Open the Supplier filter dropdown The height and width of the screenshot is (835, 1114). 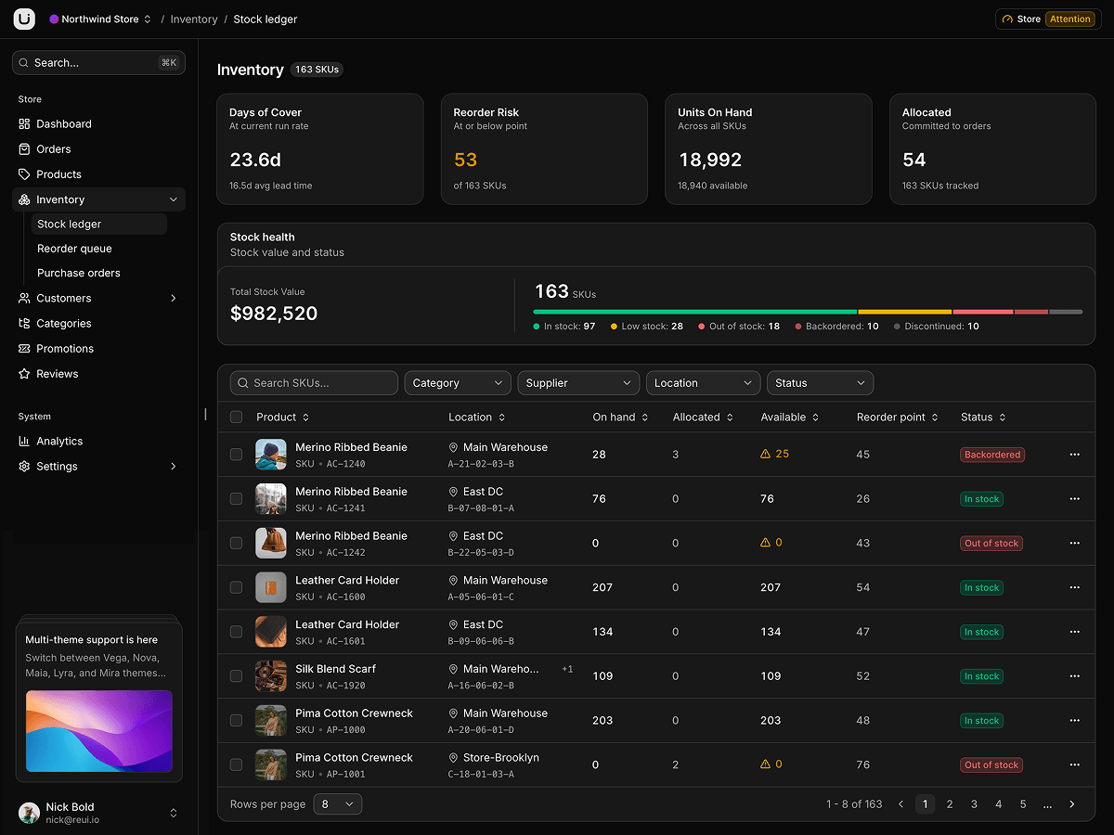coord(578,383)
